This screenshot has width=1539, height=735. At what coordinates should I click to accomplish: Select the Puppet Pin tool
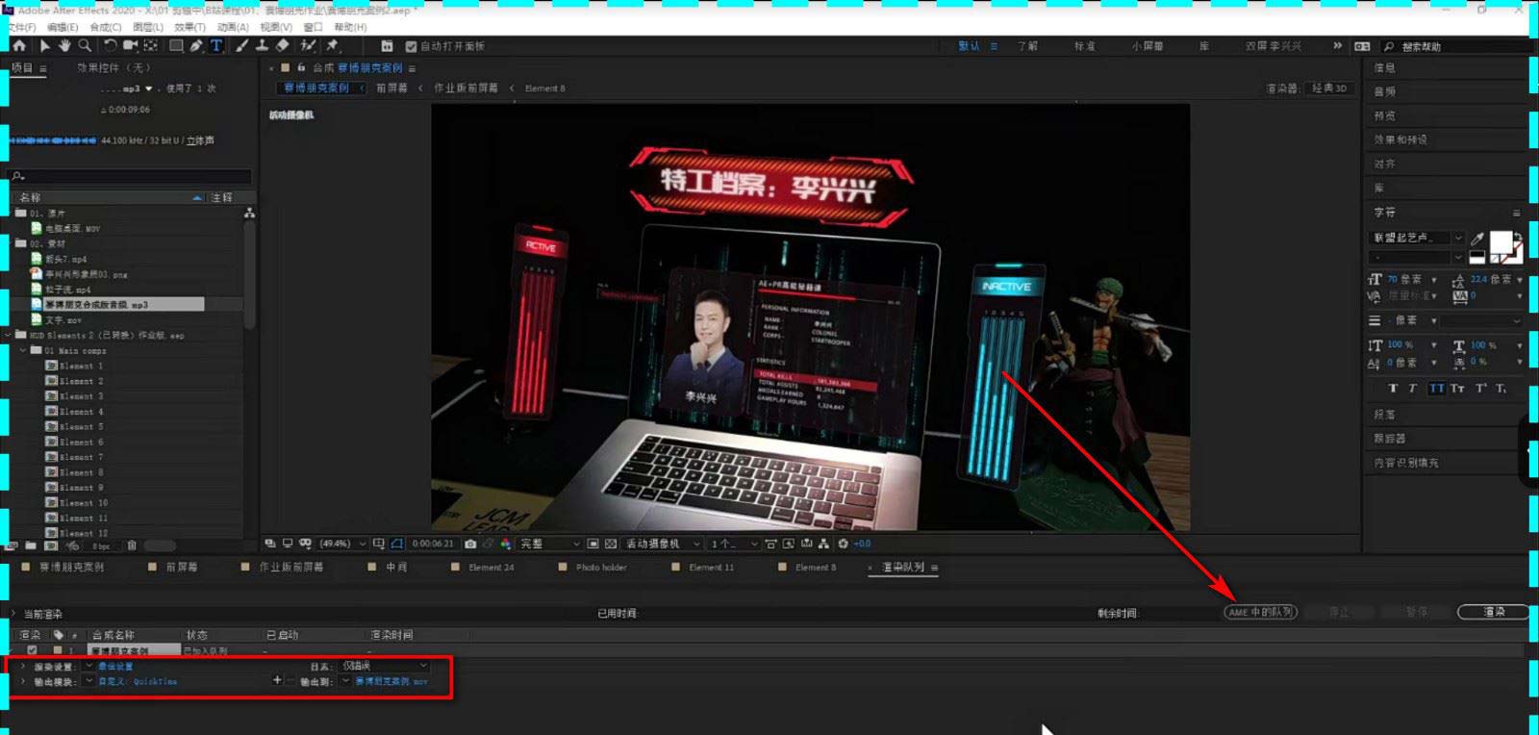click(x=333, y=45)
